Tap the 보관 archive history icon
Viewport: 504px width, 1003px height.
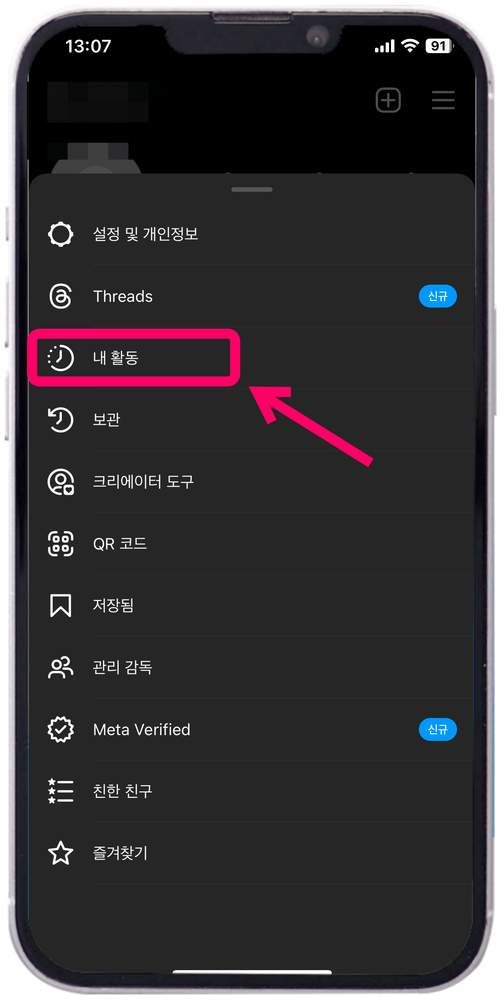click(x=60, y=420)
